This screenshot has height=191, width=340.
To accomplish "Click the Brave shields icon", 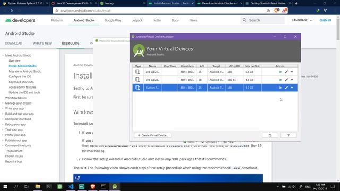I will point(276,11).
